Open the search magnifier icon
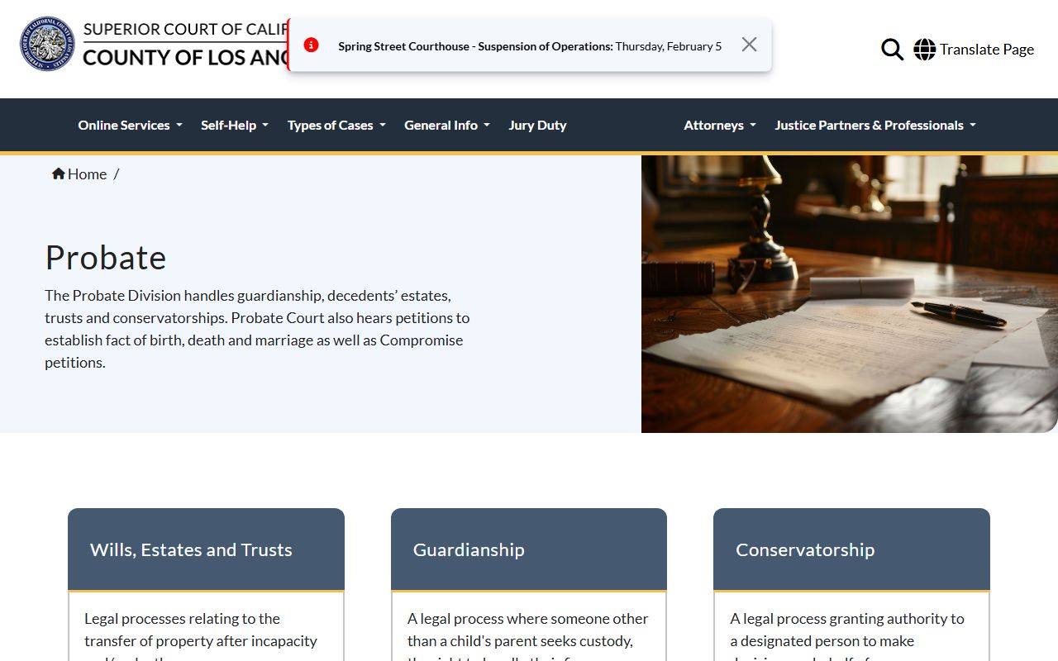This screenshot has height=661, width=1058. (892, 50)
